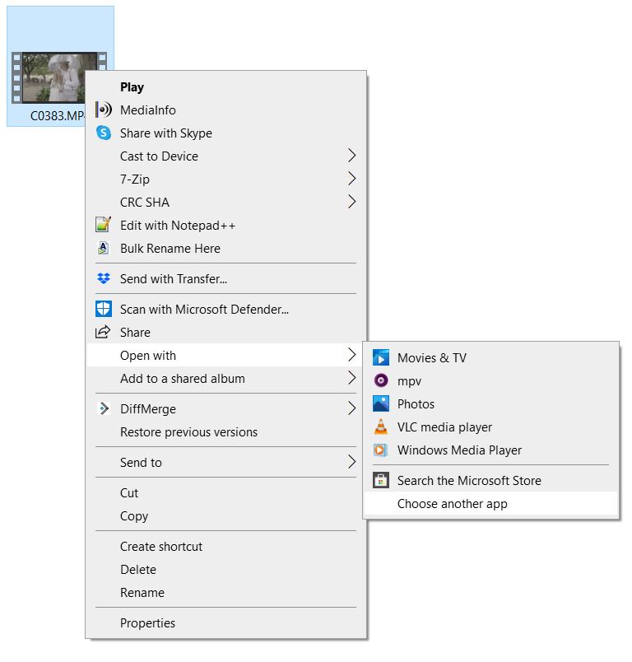Click the Photos app icon

(380, 403)
